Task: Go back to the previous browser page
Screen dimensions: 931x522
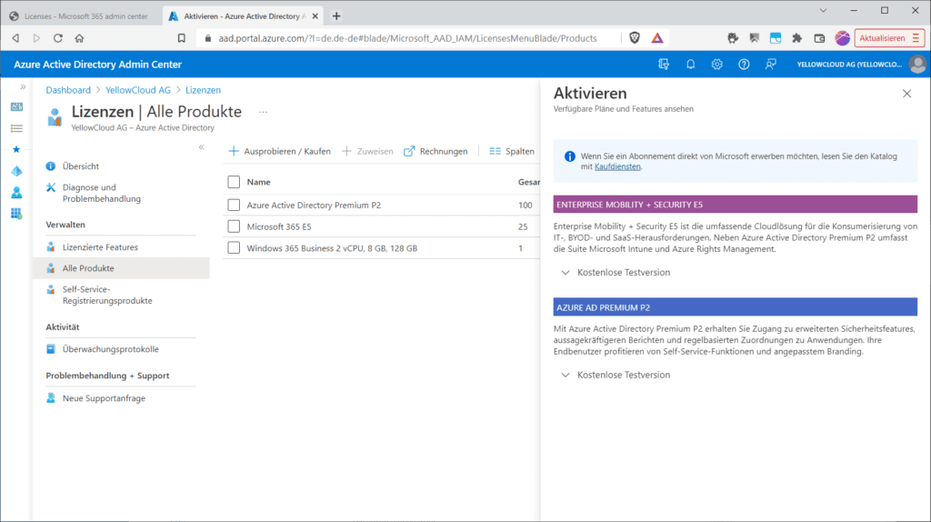Action: [x=15, y=38]
